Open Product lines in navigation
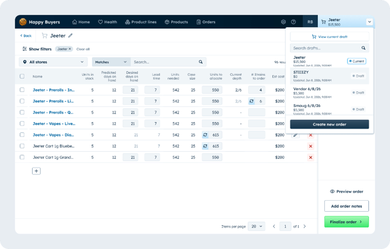The height and width of the screenshot is (249, 390). pos(141,22)
